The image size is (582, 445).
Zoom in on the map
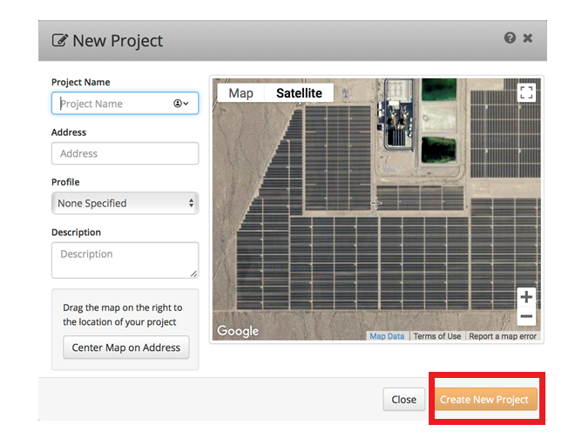click(526, 297)
